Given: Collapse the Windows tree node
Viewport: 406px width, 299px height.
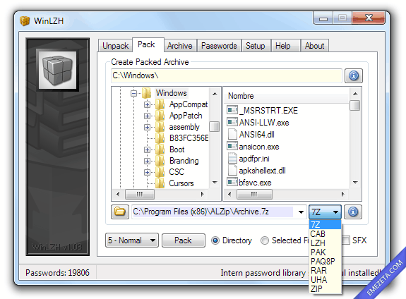Looking at the screenshot, I should [x=133, y=93].
